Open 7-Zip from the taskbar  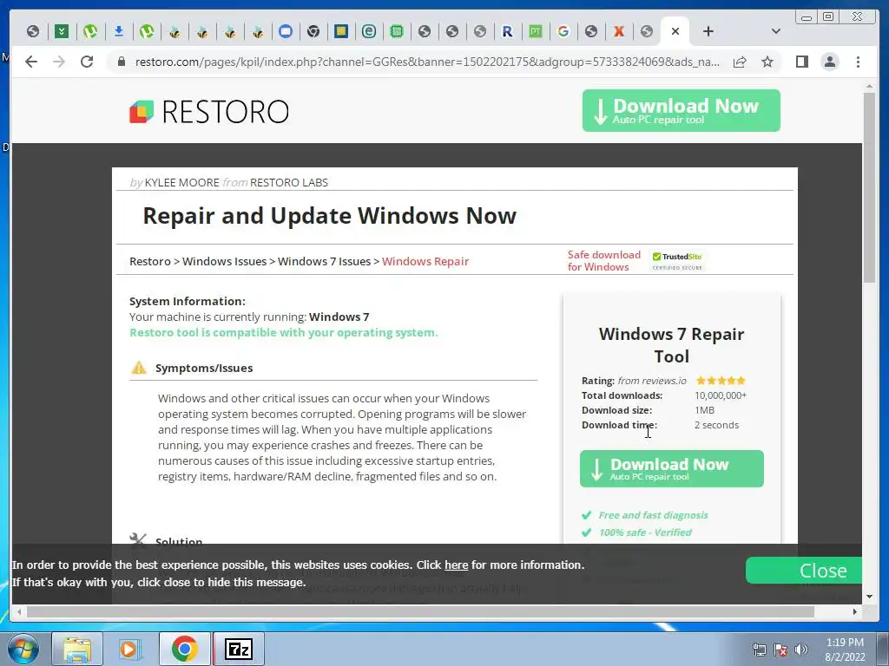coord(238,649)
